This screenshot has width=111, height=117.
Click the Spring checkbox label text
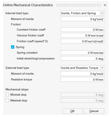pos(20,47)
